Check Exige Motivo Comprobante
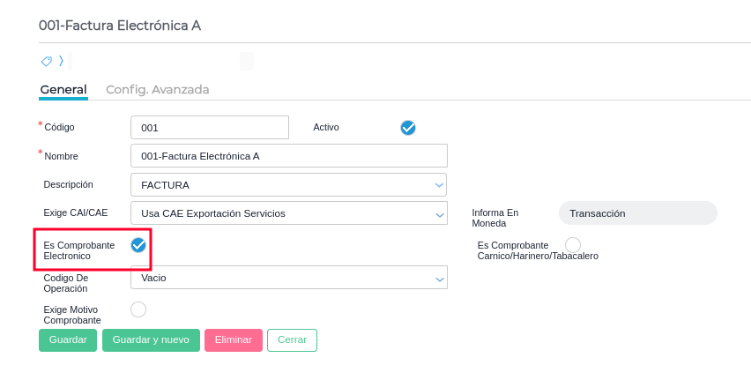 138,309
